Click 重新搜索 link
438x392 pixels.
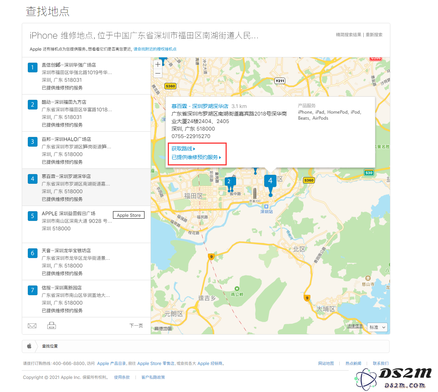tap(374, 35)
